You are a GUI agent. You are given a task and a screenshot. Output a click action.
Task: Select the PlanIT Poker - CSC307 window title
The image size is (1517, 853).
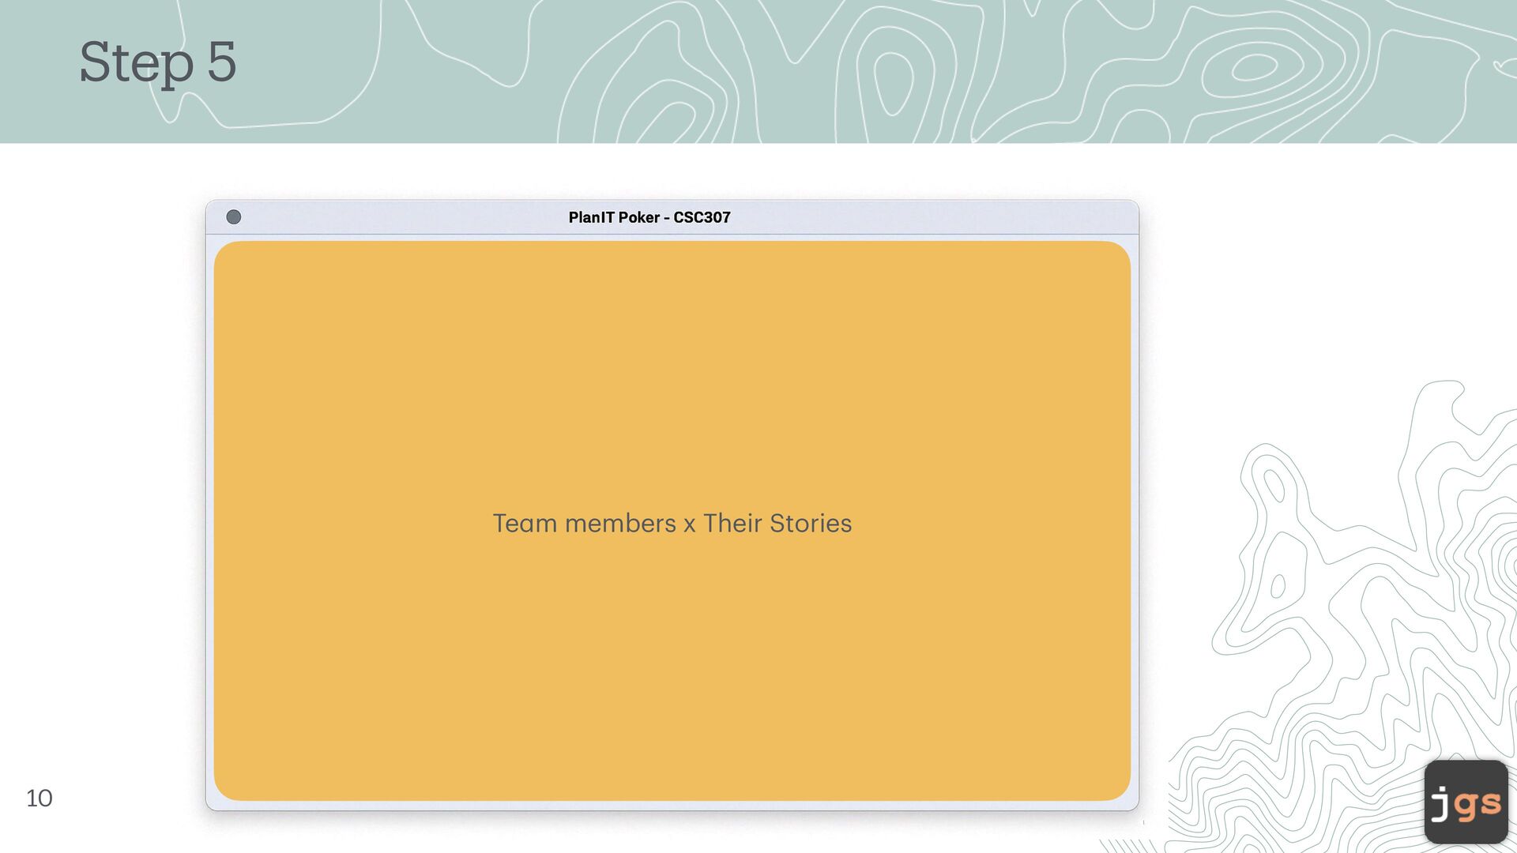649,217
